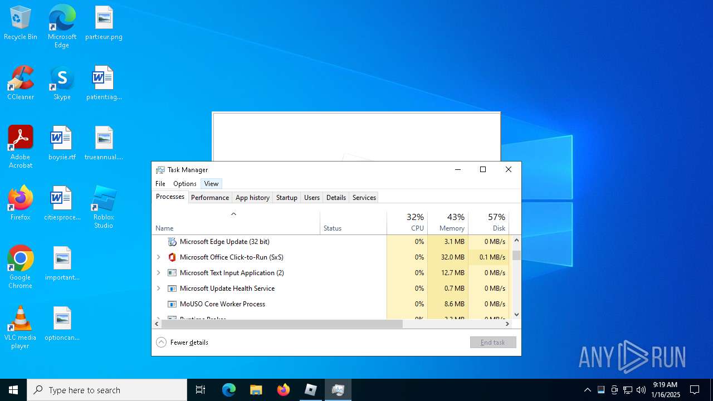Switch to the Performance tab
Image resolution: width=713 pixels, height=401 pixels.
210,198
